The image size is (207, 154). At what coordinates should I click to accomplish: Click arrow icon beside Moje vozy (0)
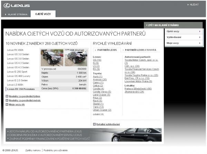click(x=7, y=105)
